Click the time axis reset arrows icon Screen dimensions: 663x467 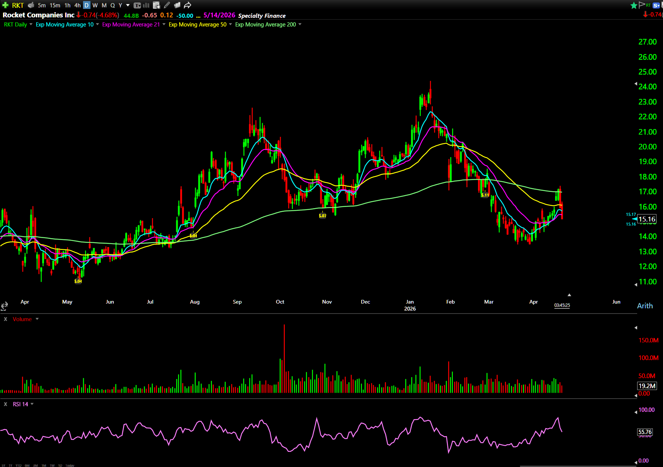tap(4, 305)
